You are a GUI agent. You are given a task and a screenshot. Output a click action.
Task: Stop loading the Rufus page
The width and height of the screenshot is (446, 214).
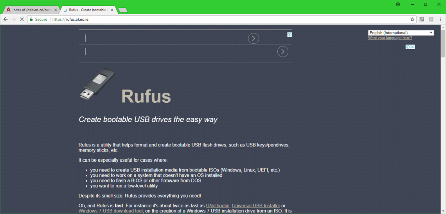(x=22, y=19)
